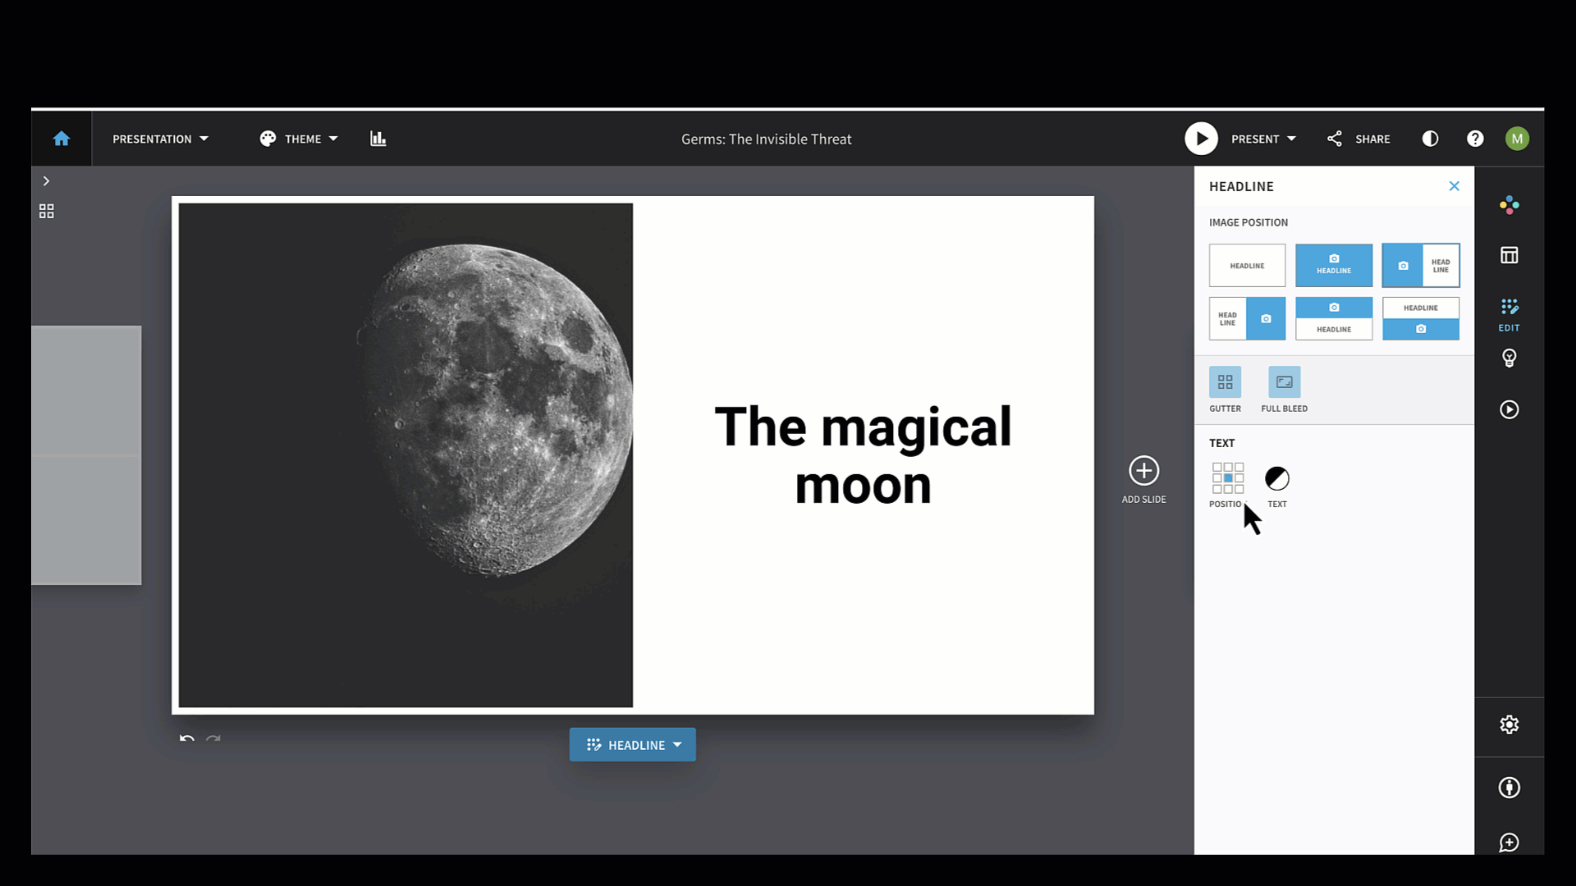
Task: Open the analytics bar chart icon
Action: (x=378, y=139)
